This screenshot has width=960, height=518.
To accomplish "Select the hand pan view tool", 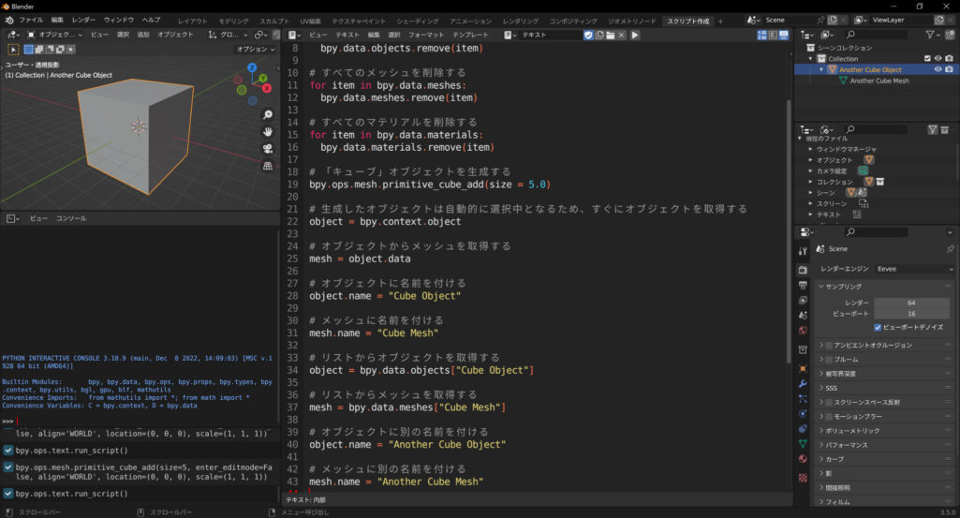I will tap(268, 132).
